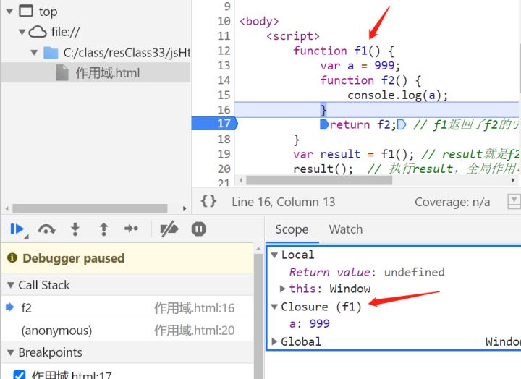The height and width of the screenshot is (379, 521).
Task: Click the inline breakpoint marker before return
Action: click(324, 124)
